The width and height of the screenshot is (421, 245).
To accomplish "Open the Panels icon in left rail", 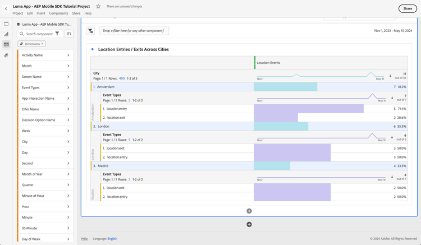I will point(6,24).
